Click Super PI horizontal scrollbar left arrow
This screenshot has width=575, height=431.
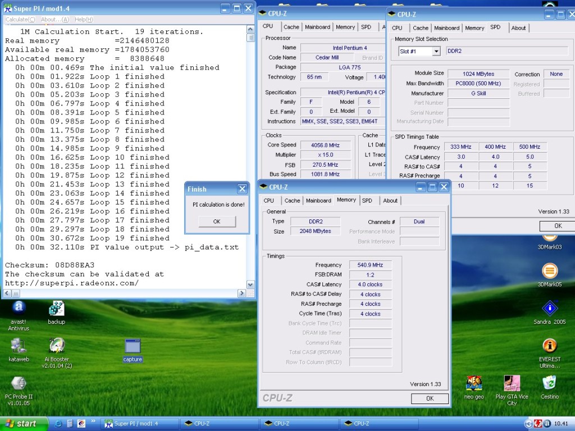point(7,293)
